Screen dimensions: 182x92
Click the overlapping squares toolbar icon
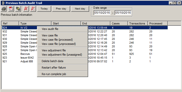pyautogui.click(x=18, y=9)
